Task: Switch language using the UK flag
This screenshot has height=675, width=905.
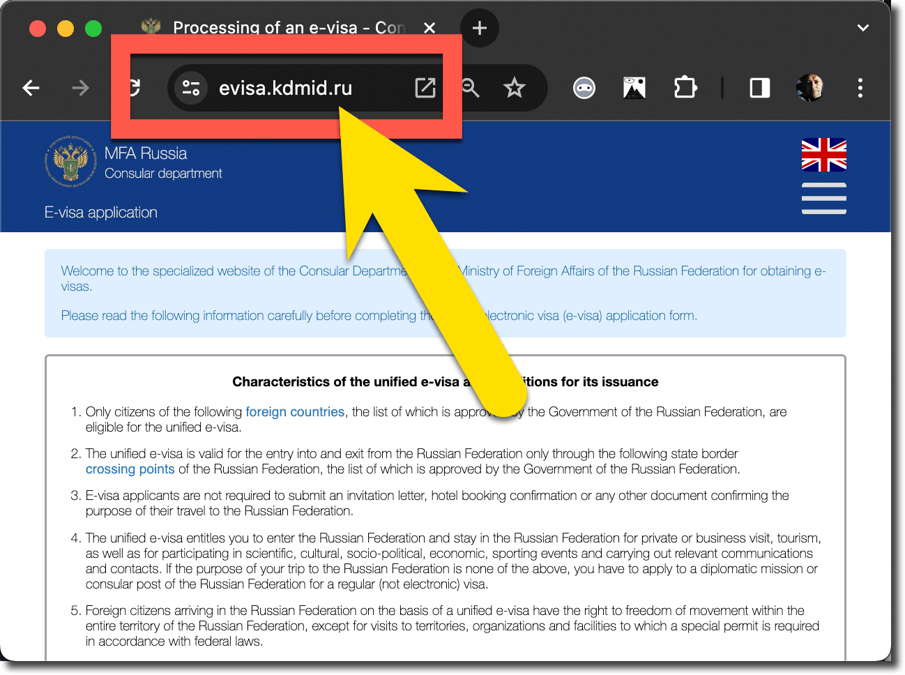Action: [823, 155]
